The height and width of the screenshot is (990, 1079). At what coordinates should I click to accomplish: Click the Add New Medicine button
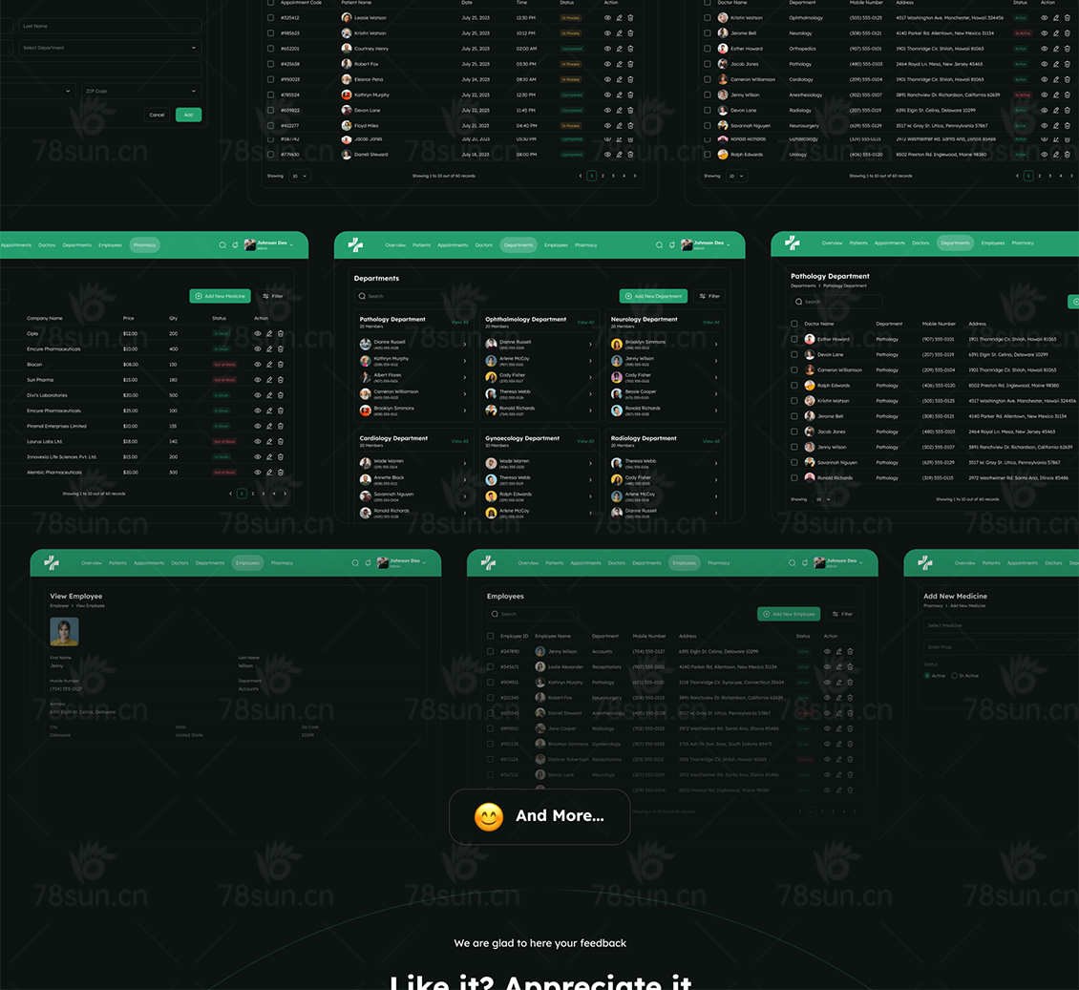[x=220, y=296]
